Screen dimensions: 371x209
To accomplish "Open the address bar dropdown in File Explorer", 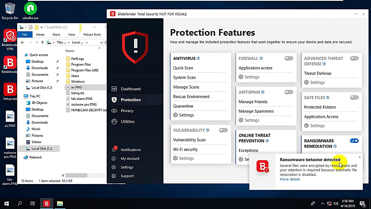I will pos(101,42).
